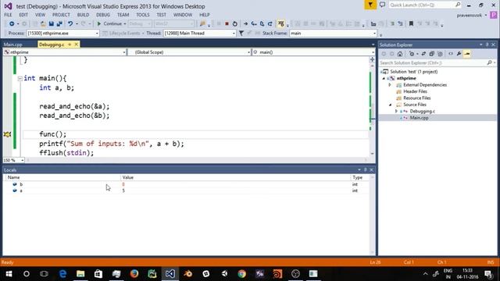Screen dimensions: 500x281
Task: Click the Step Into icon
Action: pos(254,24)
